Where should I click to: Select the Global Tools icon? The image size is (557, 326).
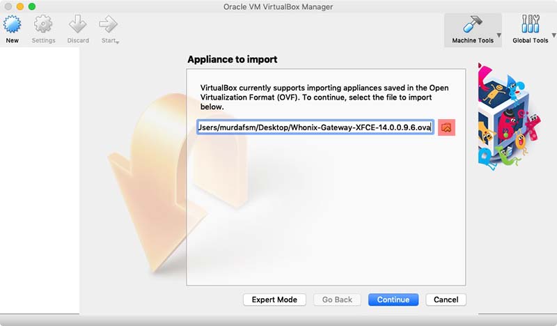[530, 26]
